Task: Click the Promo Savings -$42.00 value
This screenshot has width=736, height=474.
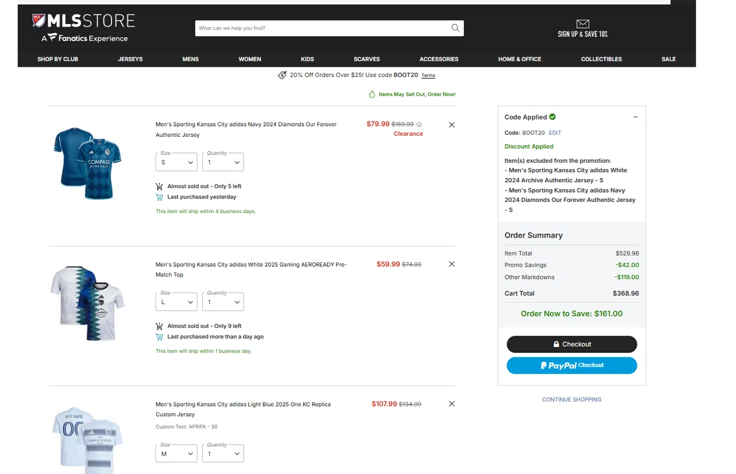Action: [x=627, y=265]
